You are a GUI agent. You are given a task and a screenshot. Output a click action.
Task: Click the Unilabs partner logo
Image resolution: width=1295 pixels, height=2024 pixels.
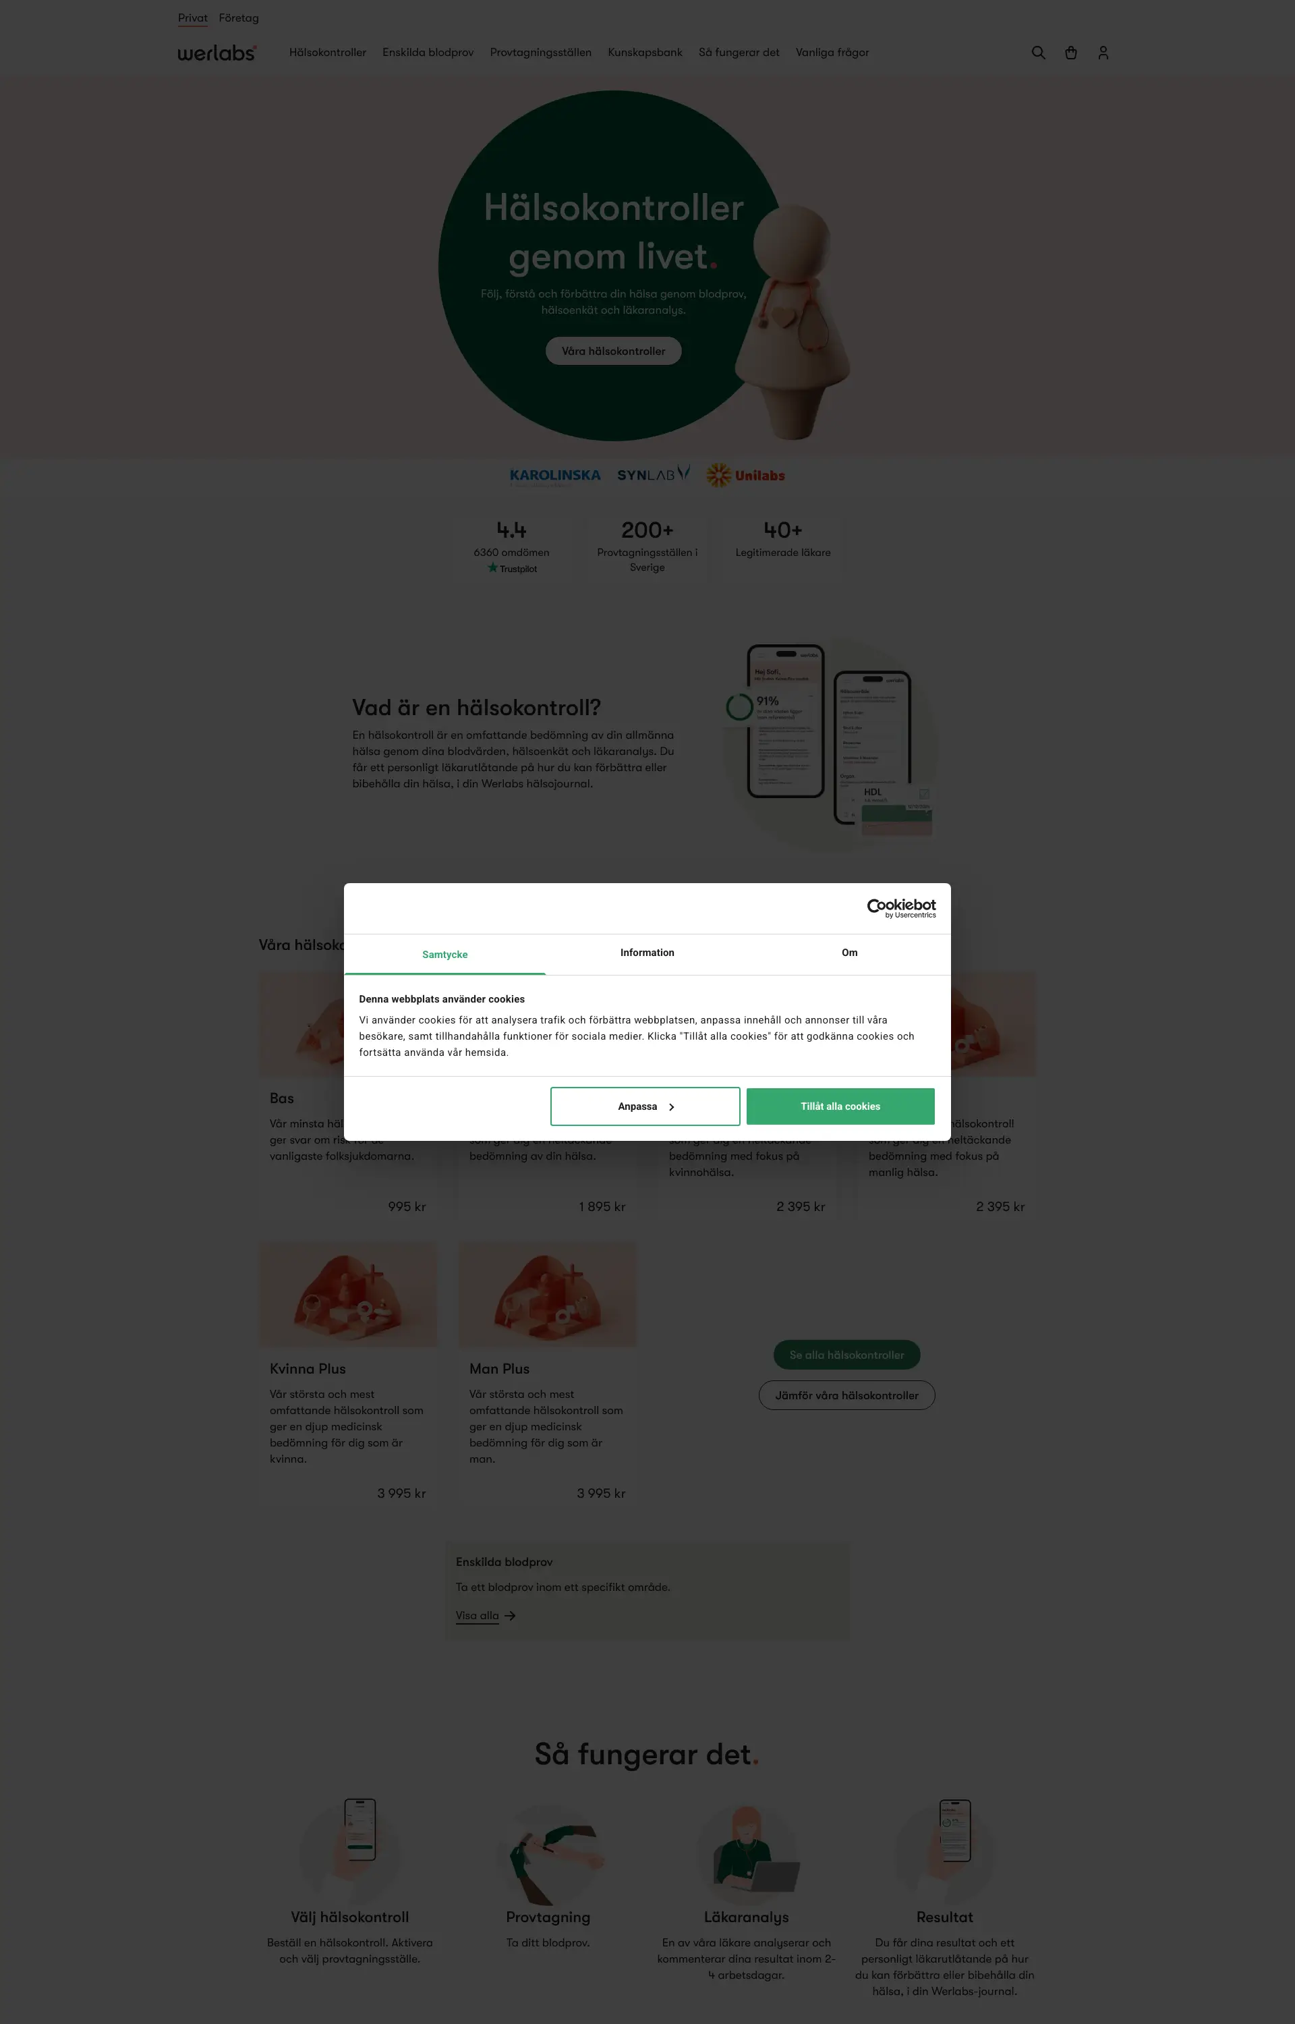[x=746, y=475]
